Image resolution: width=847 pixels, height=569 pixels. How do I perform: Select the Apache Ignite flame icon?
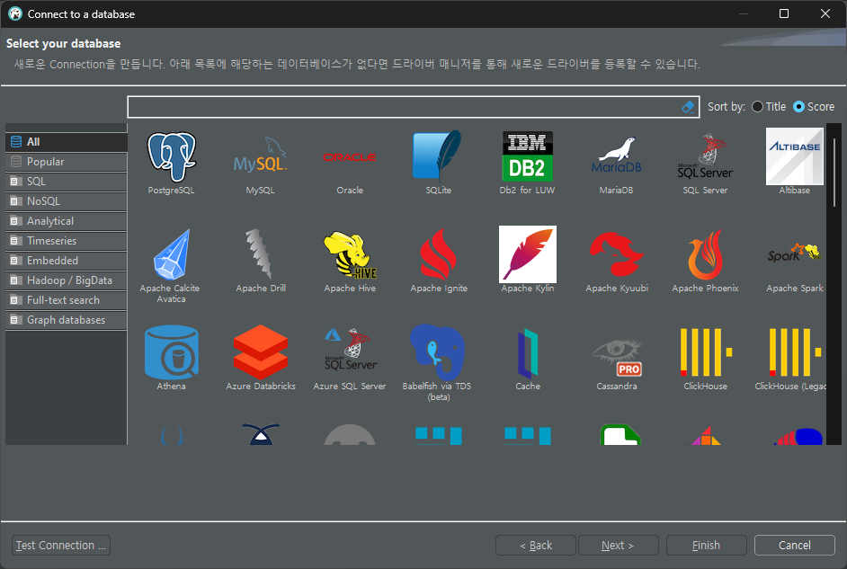point(438,254)
